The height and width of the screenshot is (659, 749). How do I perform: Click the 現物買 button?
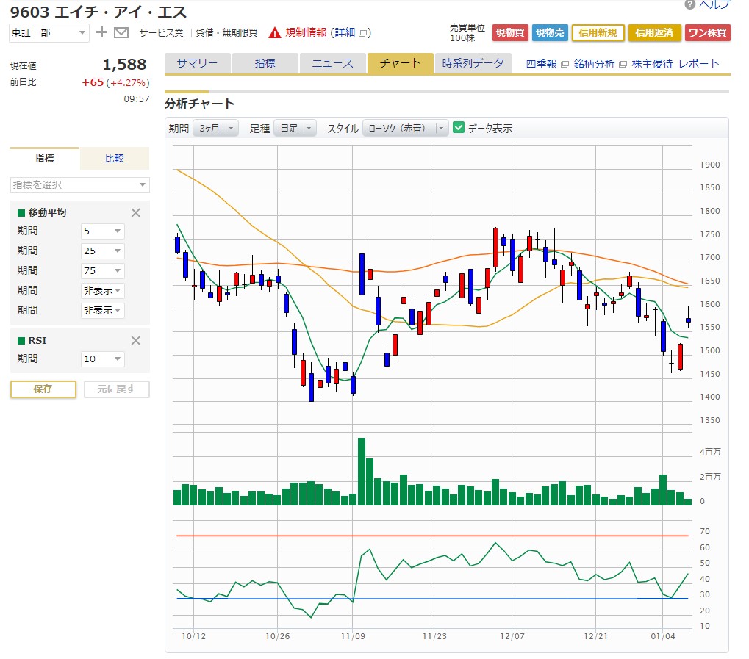[x=509, y=32]
